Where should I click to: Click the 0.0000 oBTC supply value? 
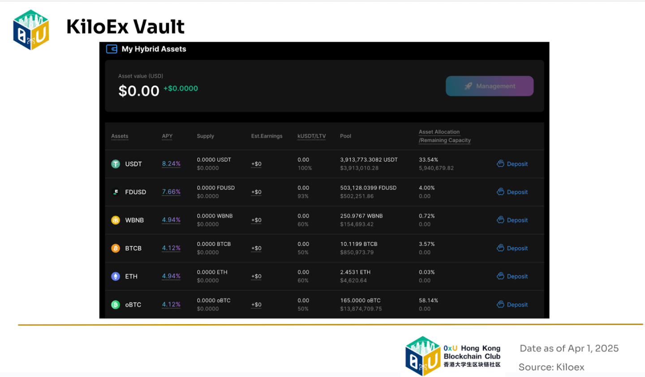(x=214, y=300)
